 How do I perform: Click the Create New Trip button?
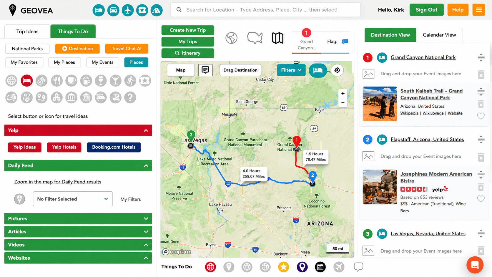(x=188, y=30)
